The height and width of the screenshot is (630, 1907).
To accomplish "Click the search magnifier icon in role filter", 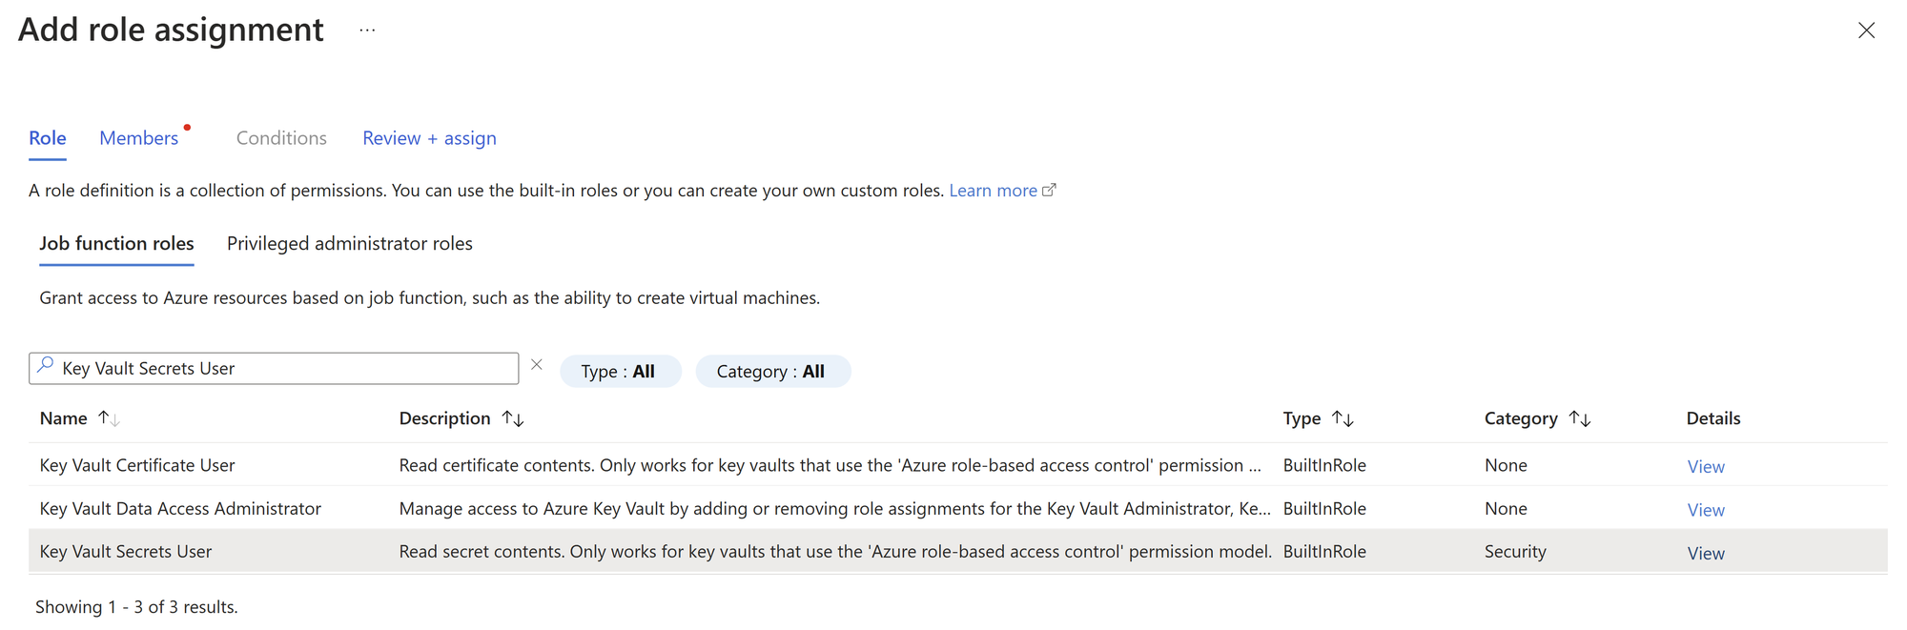I will (x=45, y=366).
